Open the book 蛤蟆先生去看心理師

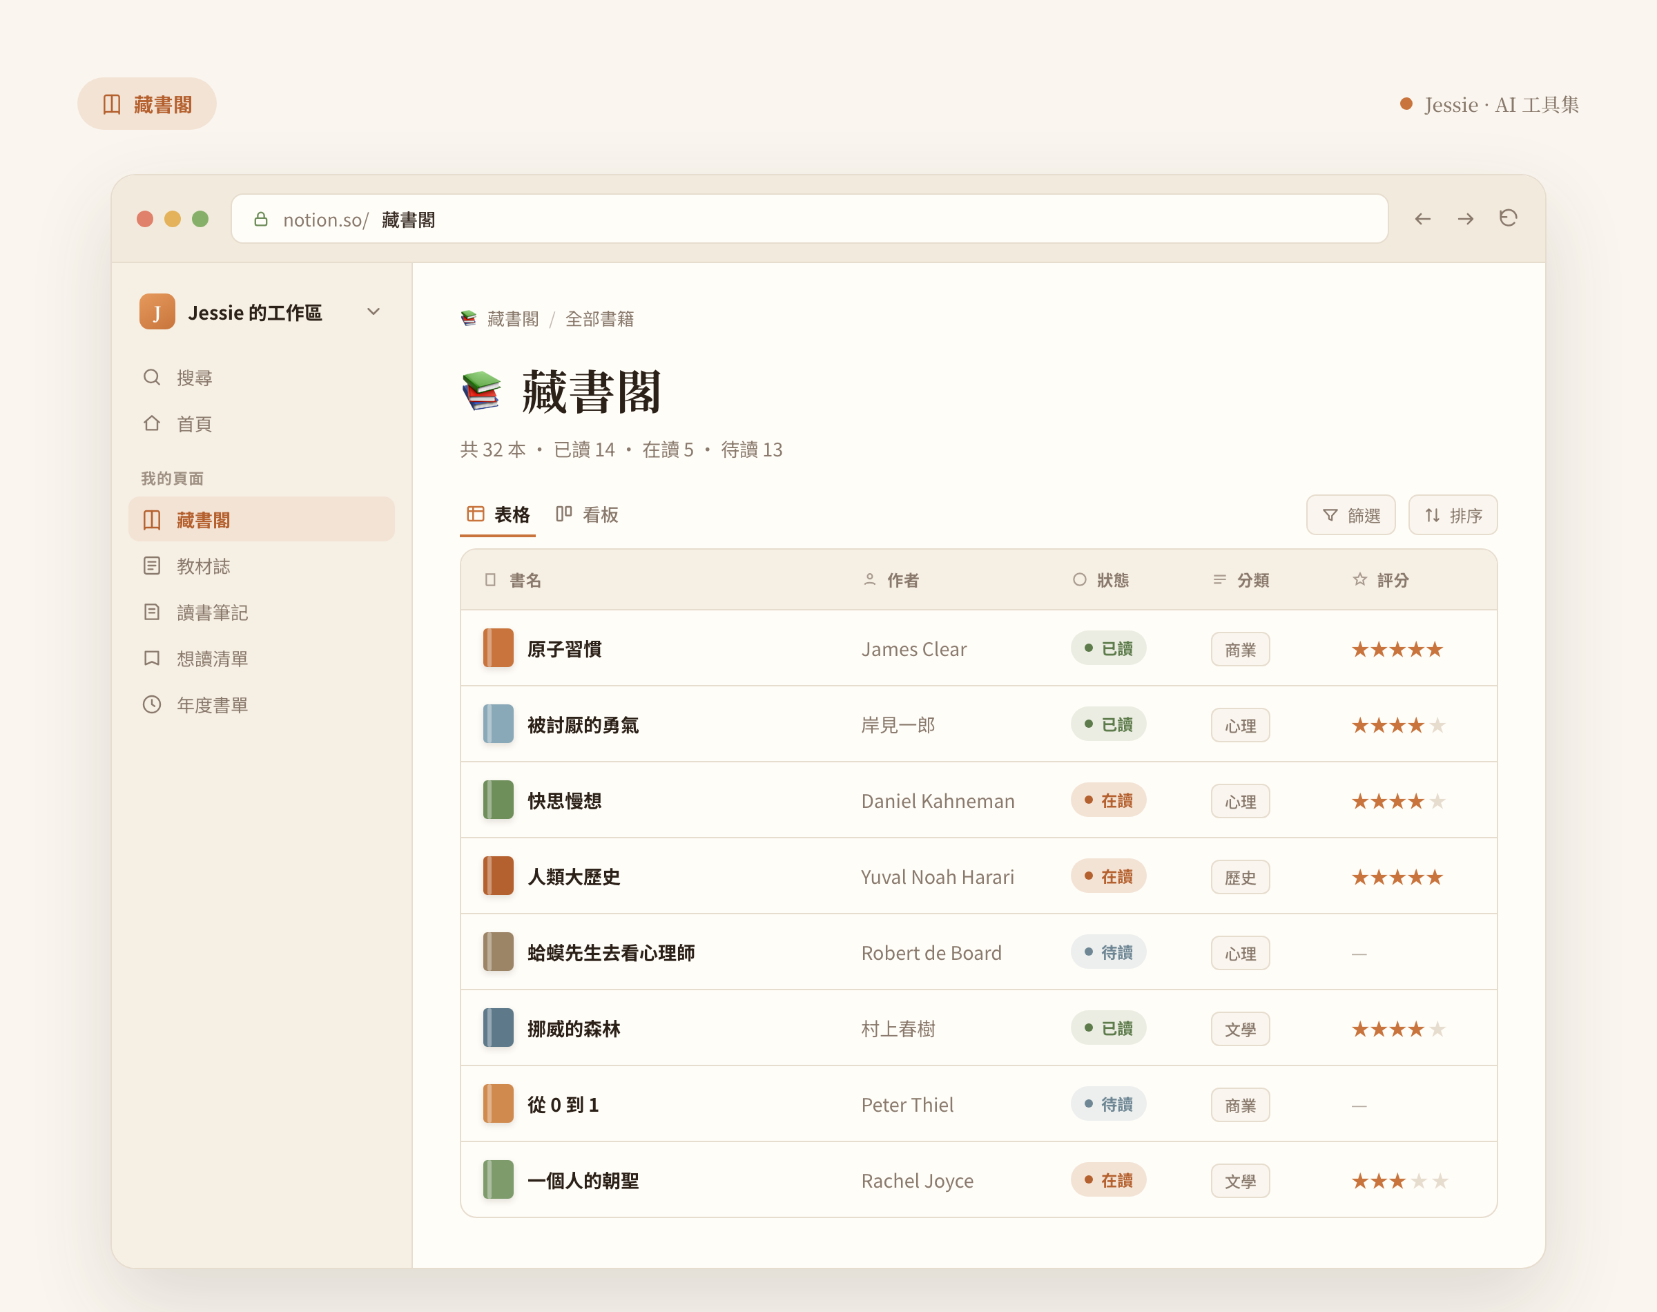(x=611, y=954)
